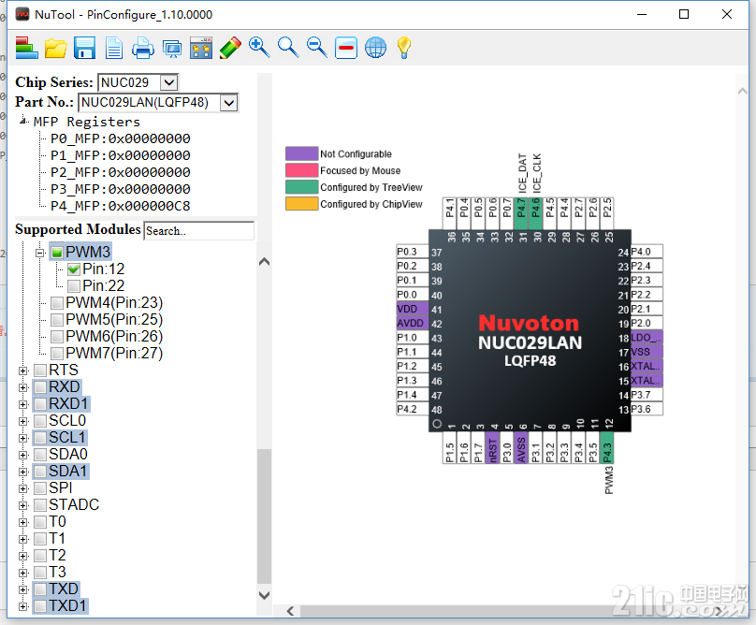Click the plain magnifier zoom icon
The height and width of the screenshot is (625, 756).
coord(288,48)
